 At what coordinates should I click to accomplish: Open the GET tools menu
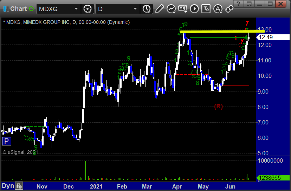(x=183, y=9)
